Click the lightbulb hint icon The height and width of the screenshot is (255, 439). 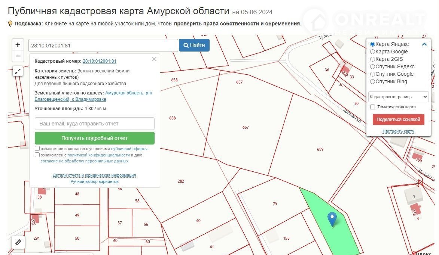[x=10, y=24]
